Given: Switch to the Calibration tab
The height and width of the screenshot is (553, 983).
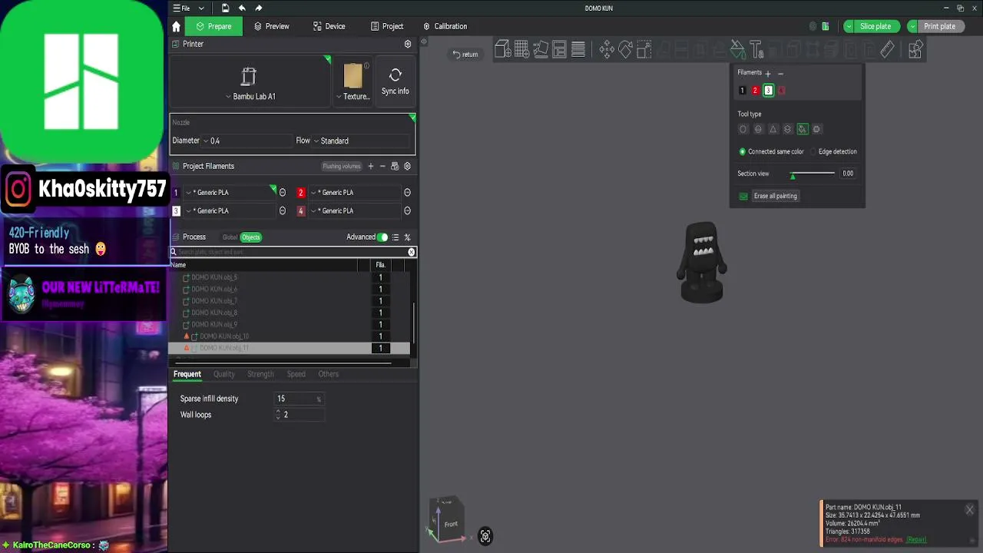Looking at the screenshot, I should click(445, 26).
